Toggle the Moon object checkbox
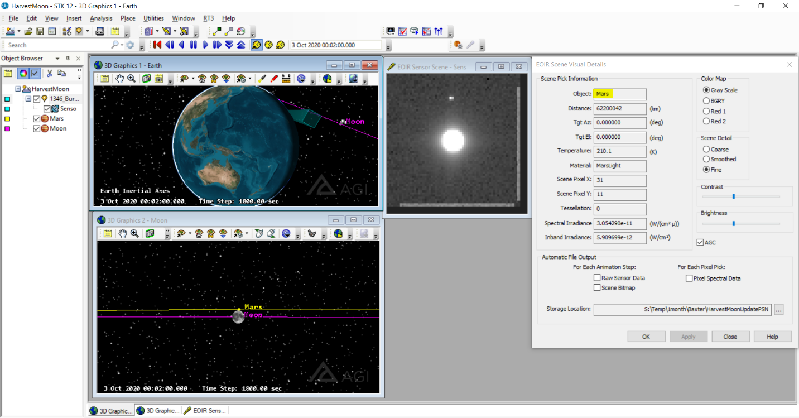 tap(37, 128)
